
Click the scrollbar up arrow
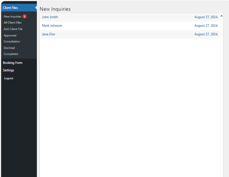[221, 16]
